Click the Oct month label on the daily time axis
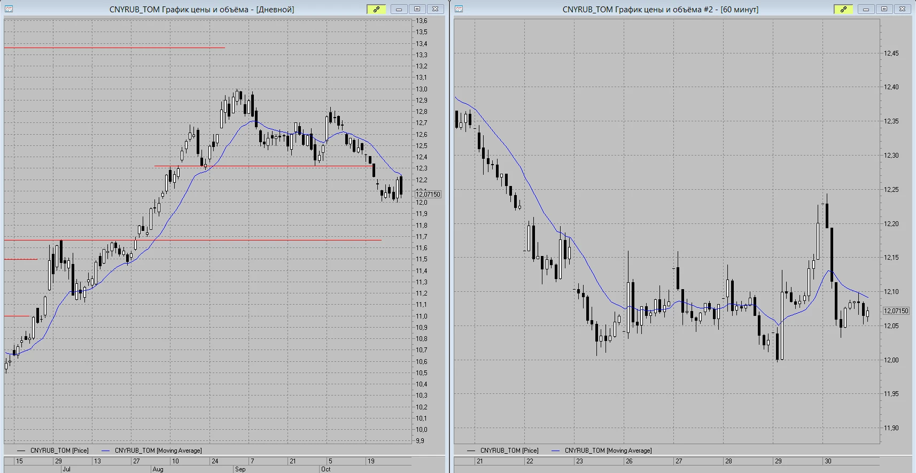 (325, 469)
